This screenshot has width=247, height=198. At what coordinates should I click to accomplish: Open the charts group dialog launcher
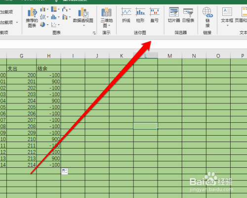coord(94,33)
